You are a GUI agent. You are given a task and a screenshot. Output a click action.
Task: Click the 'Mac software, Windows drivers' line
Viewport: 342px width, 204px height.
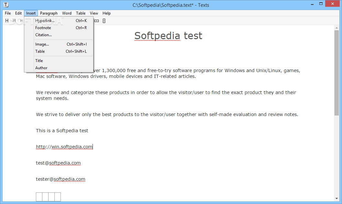116,77
